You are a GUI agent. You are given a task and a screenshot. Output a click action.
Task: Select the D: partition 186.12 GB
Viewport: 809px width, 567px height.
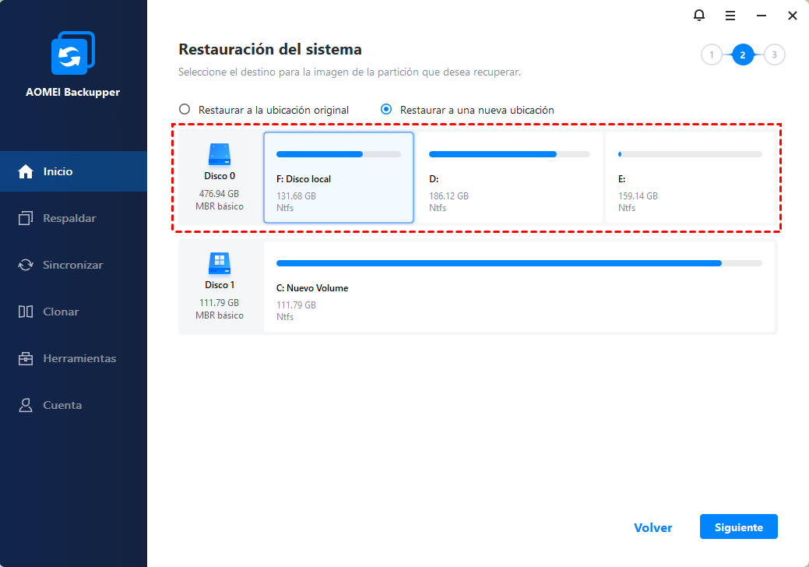coord(509,178)
